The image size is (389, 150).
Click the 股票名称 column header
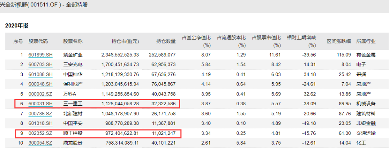tap(73, 41)
